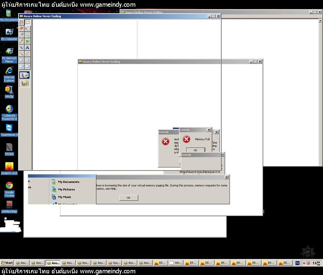Open My Music in the Start menu

(62, 197)
